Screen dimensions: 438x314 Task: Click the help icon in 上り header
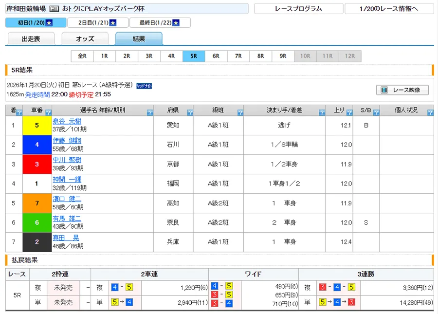pyautogui.click(x=349, y=113)
